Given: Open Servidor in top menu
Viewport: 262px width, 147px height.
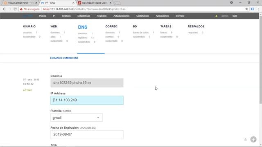Looking at the screenshot, I should pos(180,16).
